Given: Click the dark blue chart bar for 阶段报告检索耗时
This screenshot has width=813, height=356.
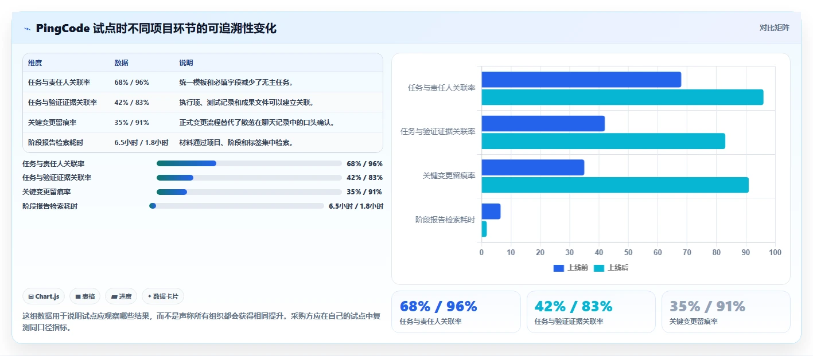Looking at the screenshot, I should click(491, 212).
